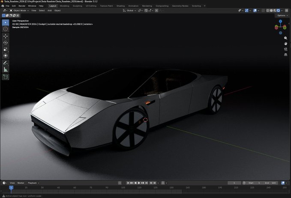Set subtract selection mode icon

11,15
